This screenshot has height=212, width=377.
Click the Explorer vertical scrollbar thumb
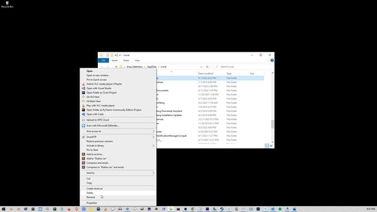pyautogui.click(x=272, y=124)
